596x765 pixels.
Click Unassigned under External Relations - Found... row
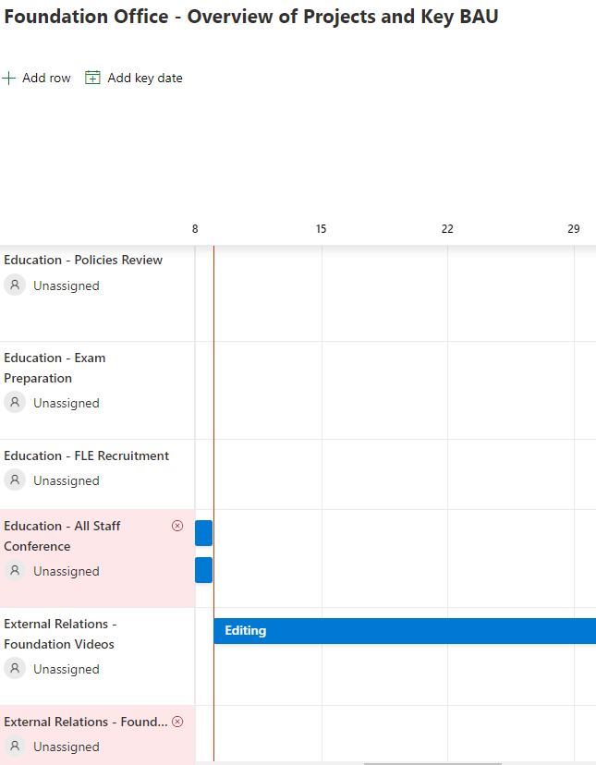point(67,747)
